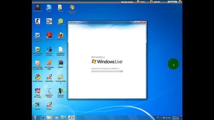Click the volume speaker tray icon

pos(170,118)
